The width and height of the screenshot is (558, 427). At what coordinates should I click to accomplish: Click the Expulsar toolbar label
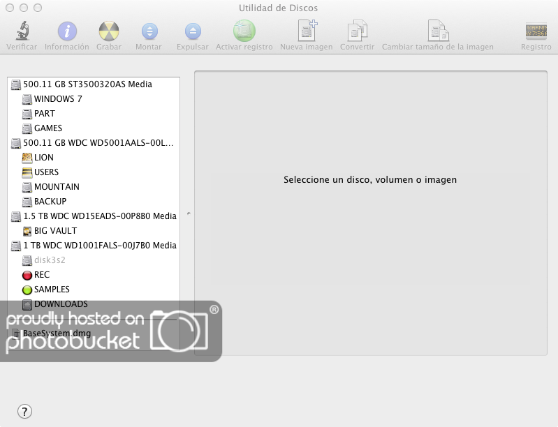pyautogui.click(x=193, y=47)
